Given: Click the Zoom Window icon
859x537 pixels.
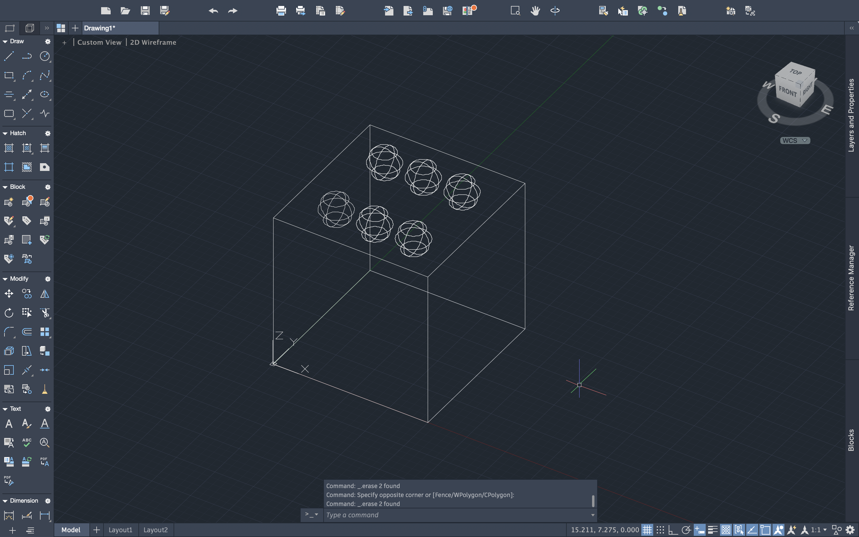Looking at the screenshot, I should click(x=515, y=11).
